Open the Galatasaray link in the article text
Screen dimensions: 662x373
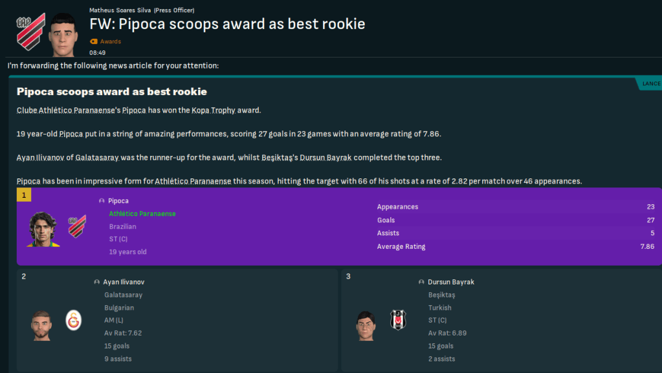click(x=103, y=158)
